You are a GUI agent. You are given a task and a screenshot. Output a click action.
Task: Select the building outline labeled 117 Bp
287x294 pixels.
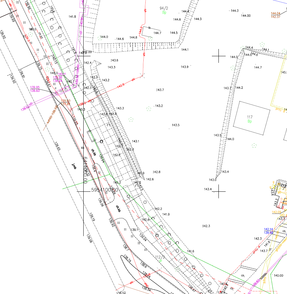point(252,118)
